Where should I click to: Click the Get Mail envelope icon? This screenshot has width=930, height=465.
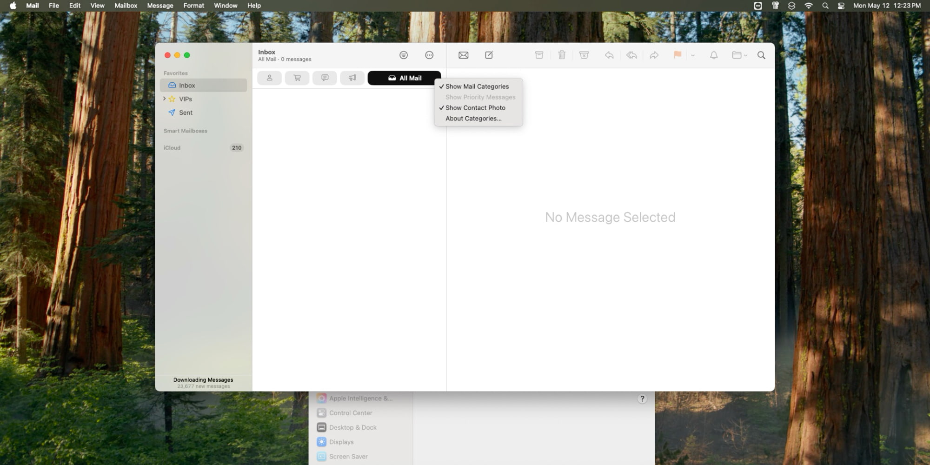[463, 55]
